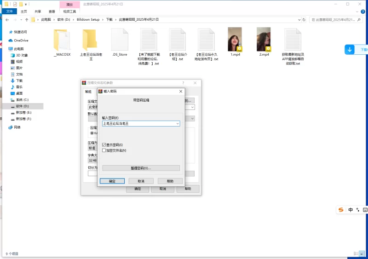This screenshot has width=368, height=259.
Task: Enable 加密文件名 checkbox
Action: coord(104,150)
